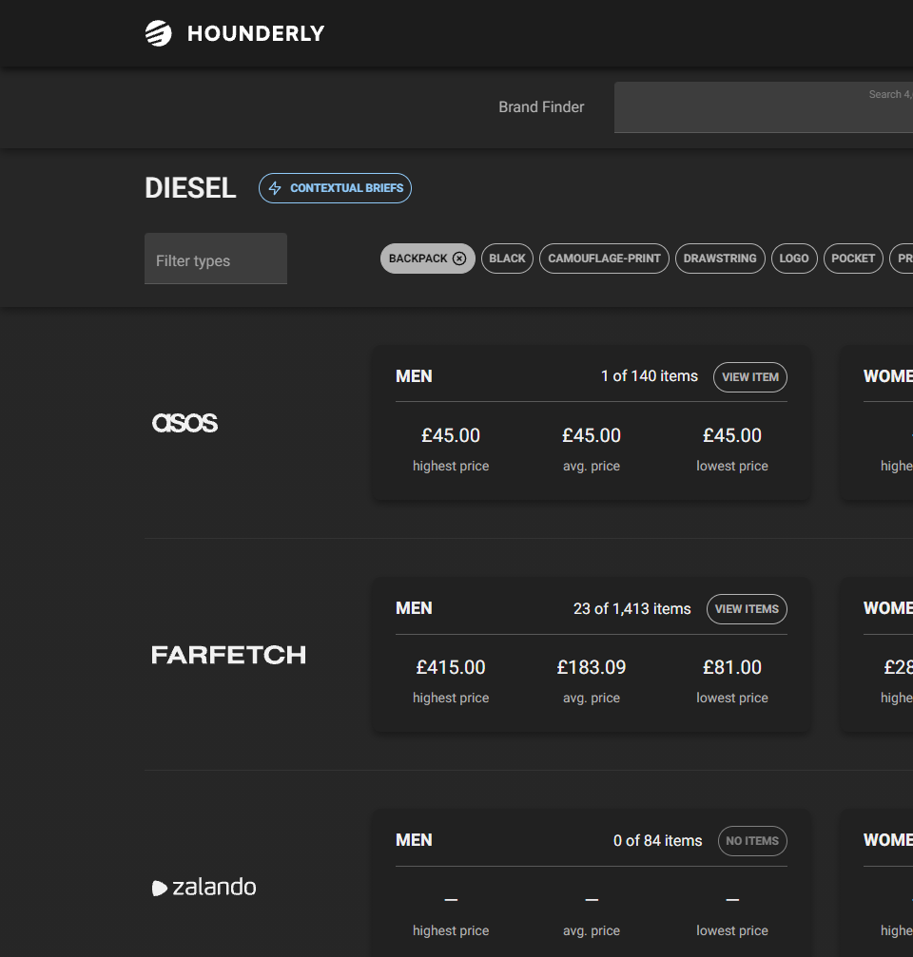This screenshot has width=913, height=957.
Task: Click the DIESEL brand heading
Action: pos(190,188)
